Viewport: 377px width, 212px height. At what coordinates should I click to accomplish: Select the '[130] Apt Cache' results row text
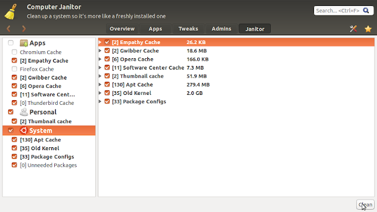click(132, 85)
